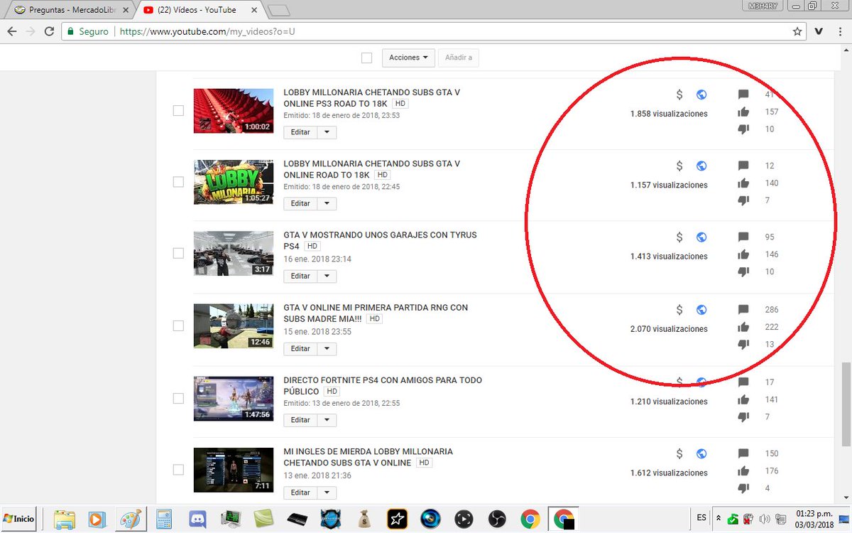This screenshot has height=533, width=852.
Task: Select checkbox for MOSTRANDO UNOS GARAJES CON TYRUS
Action: click(x=178, y=253)
